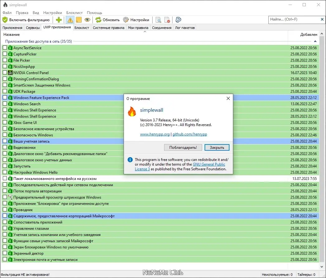Switch to the Соединения tab
This screenshot has width=326, height=278.
(162, 28)
